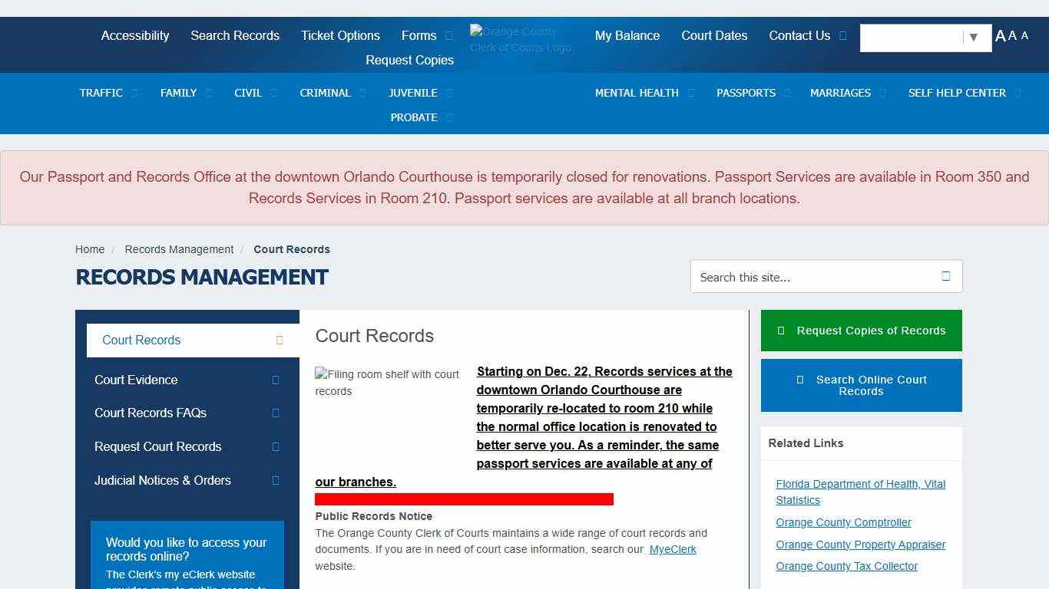Screen dimensions: 1049x589
Task: Click the icon beside Court Evidence
Action: 276,380
